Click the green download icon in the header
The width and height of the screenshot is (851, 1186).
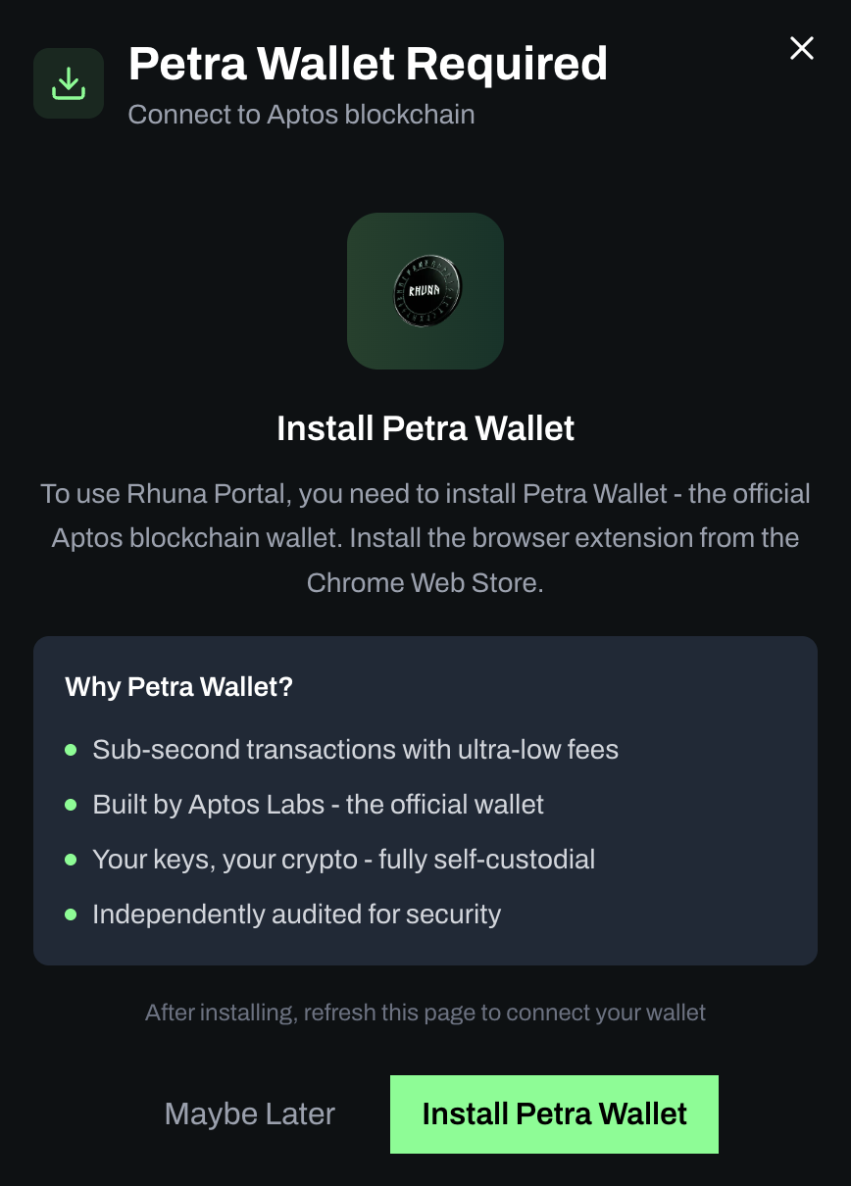69,83
